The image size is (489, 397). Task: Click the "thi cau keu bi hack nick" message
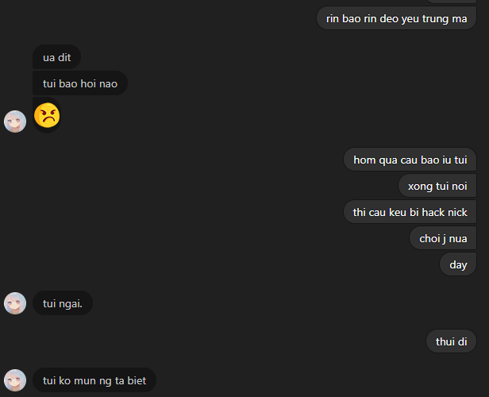tap(410, 212)
